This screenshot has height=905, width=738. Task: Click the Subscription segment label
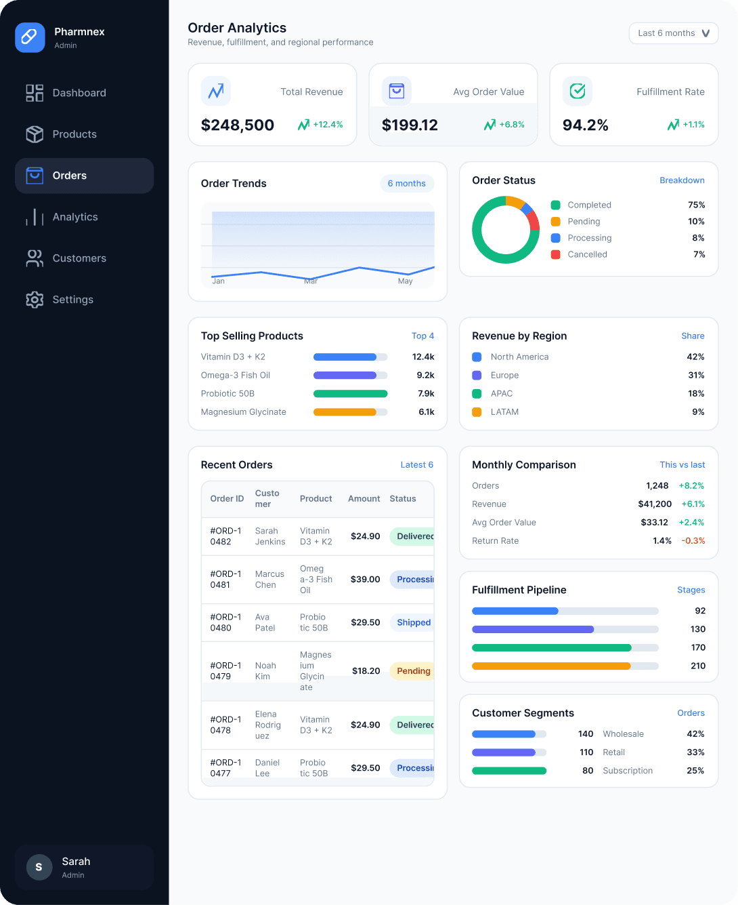(628, 771)
